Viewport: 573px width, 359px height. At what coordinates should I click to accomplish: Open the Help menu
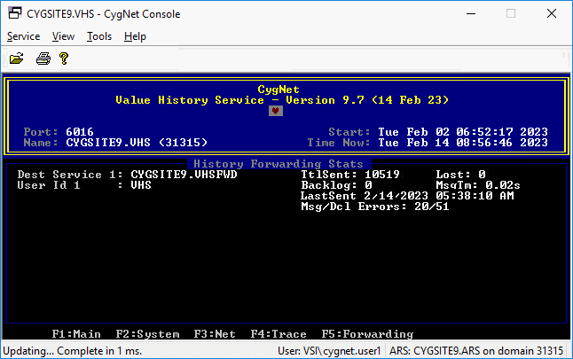pyautogui.click(x=135, y=36)
